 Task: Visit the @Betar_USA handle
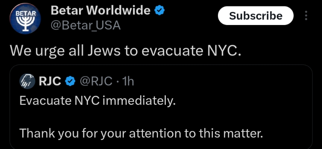point(85,25)
